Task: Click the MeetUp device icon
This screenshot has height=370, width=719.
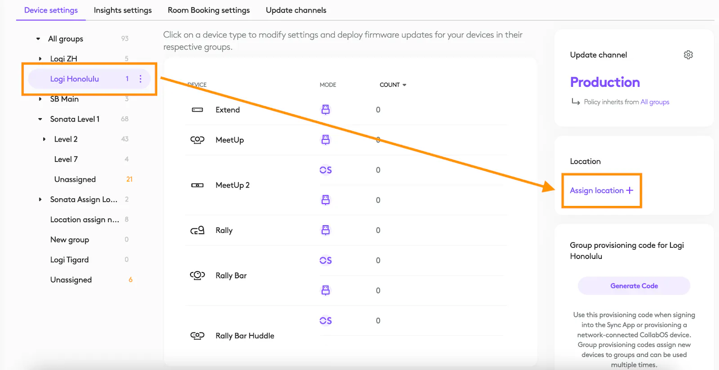Action: (x=197, y=140)
